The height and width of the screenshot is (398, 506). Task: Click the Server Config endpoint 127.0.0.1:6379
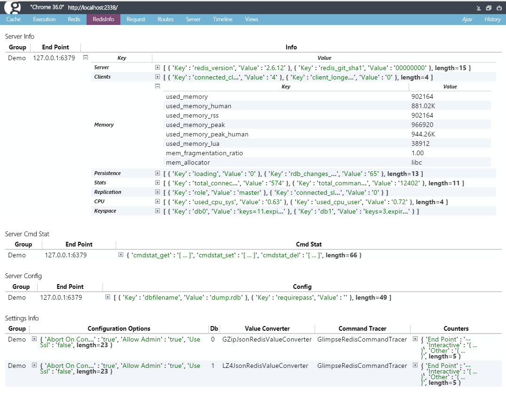61,297
